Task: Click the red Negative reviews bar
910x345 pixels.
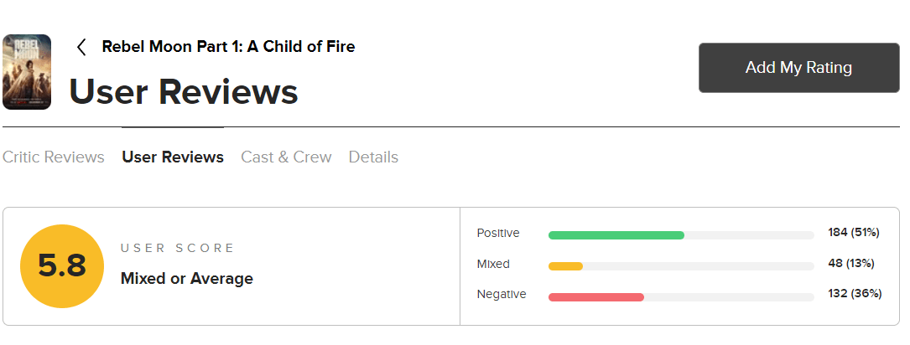Action: (595, 297)
